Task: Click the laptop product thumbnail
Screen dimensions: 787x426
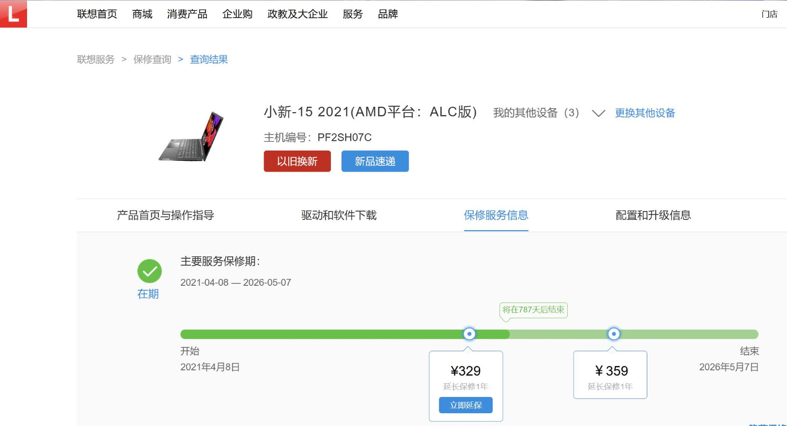Action: point(191,136)
